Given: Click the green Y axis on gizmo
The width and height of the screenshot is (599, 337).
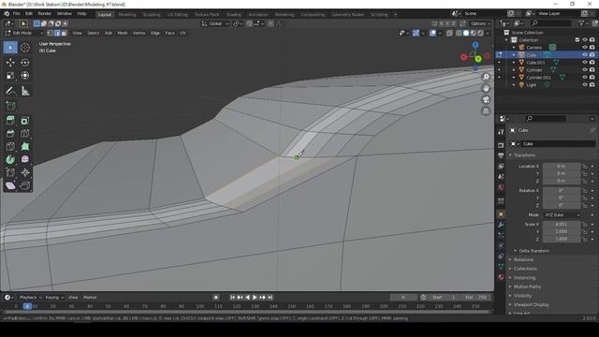Looking at the screenshot, I should click(x=478, y=59).
